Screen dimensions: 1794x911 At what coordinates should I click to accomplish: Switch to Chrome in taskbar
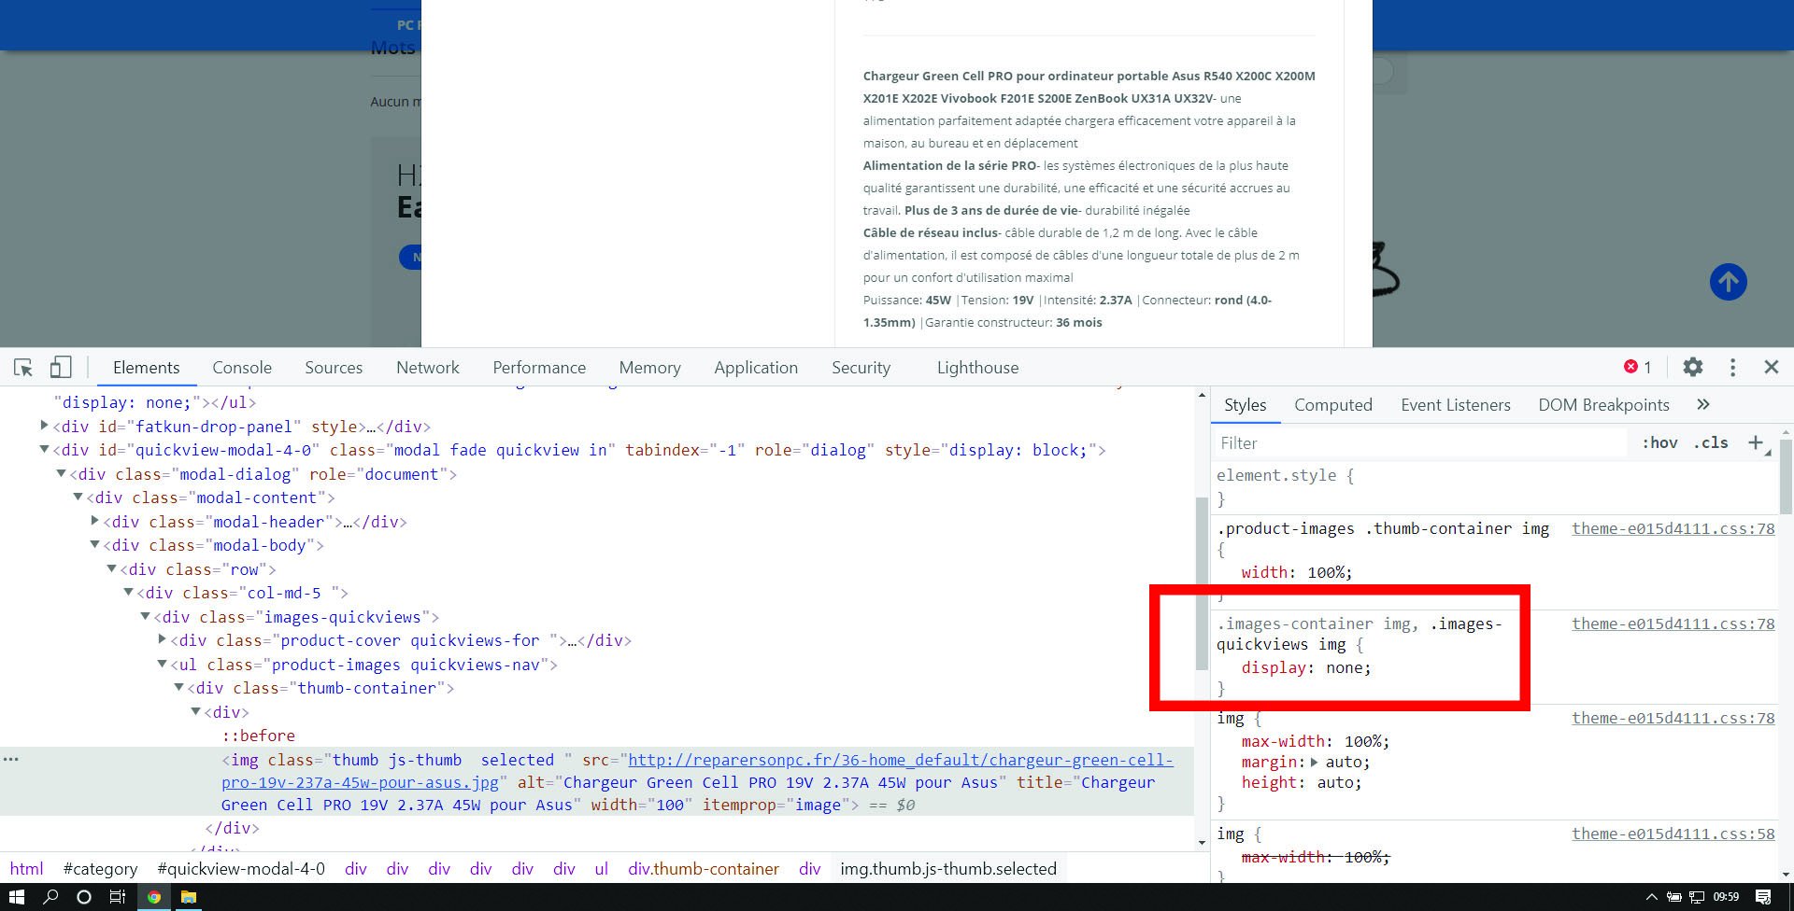coord(154,897)
